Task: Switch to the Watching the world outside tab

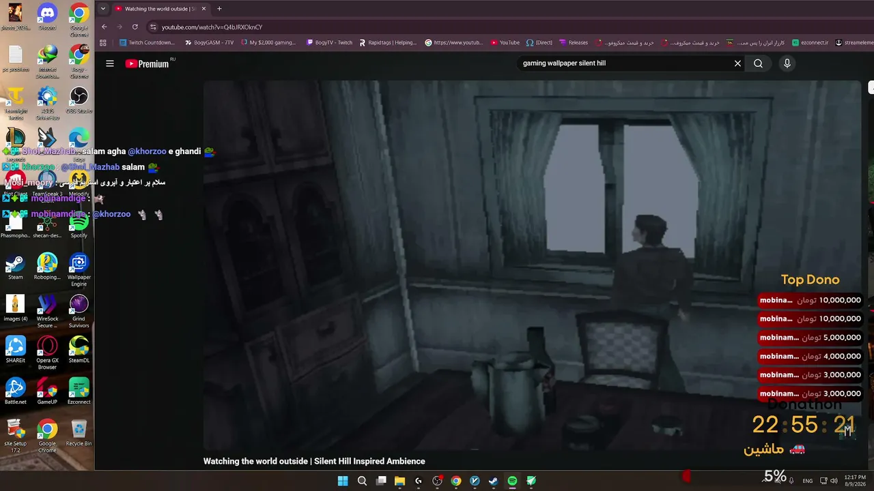Action: tap(161, 9)
